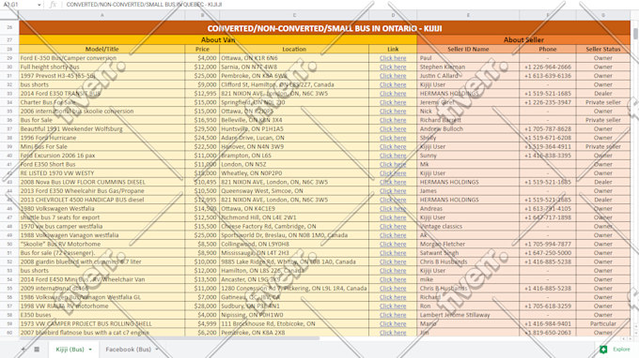Screen dimensions: 639x358
Task: Select the Private seller cell in Richard Barrett row
Action: [x=603, y=120]
